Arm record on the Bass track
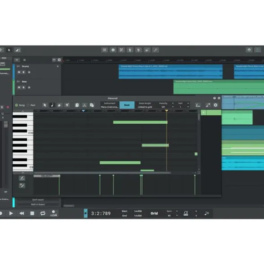264x264 pixels. (x=29, y=88)
